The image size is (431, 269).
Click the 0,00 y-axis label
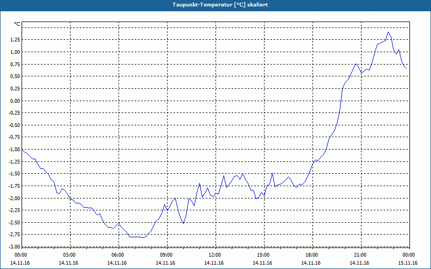point(15,101)
